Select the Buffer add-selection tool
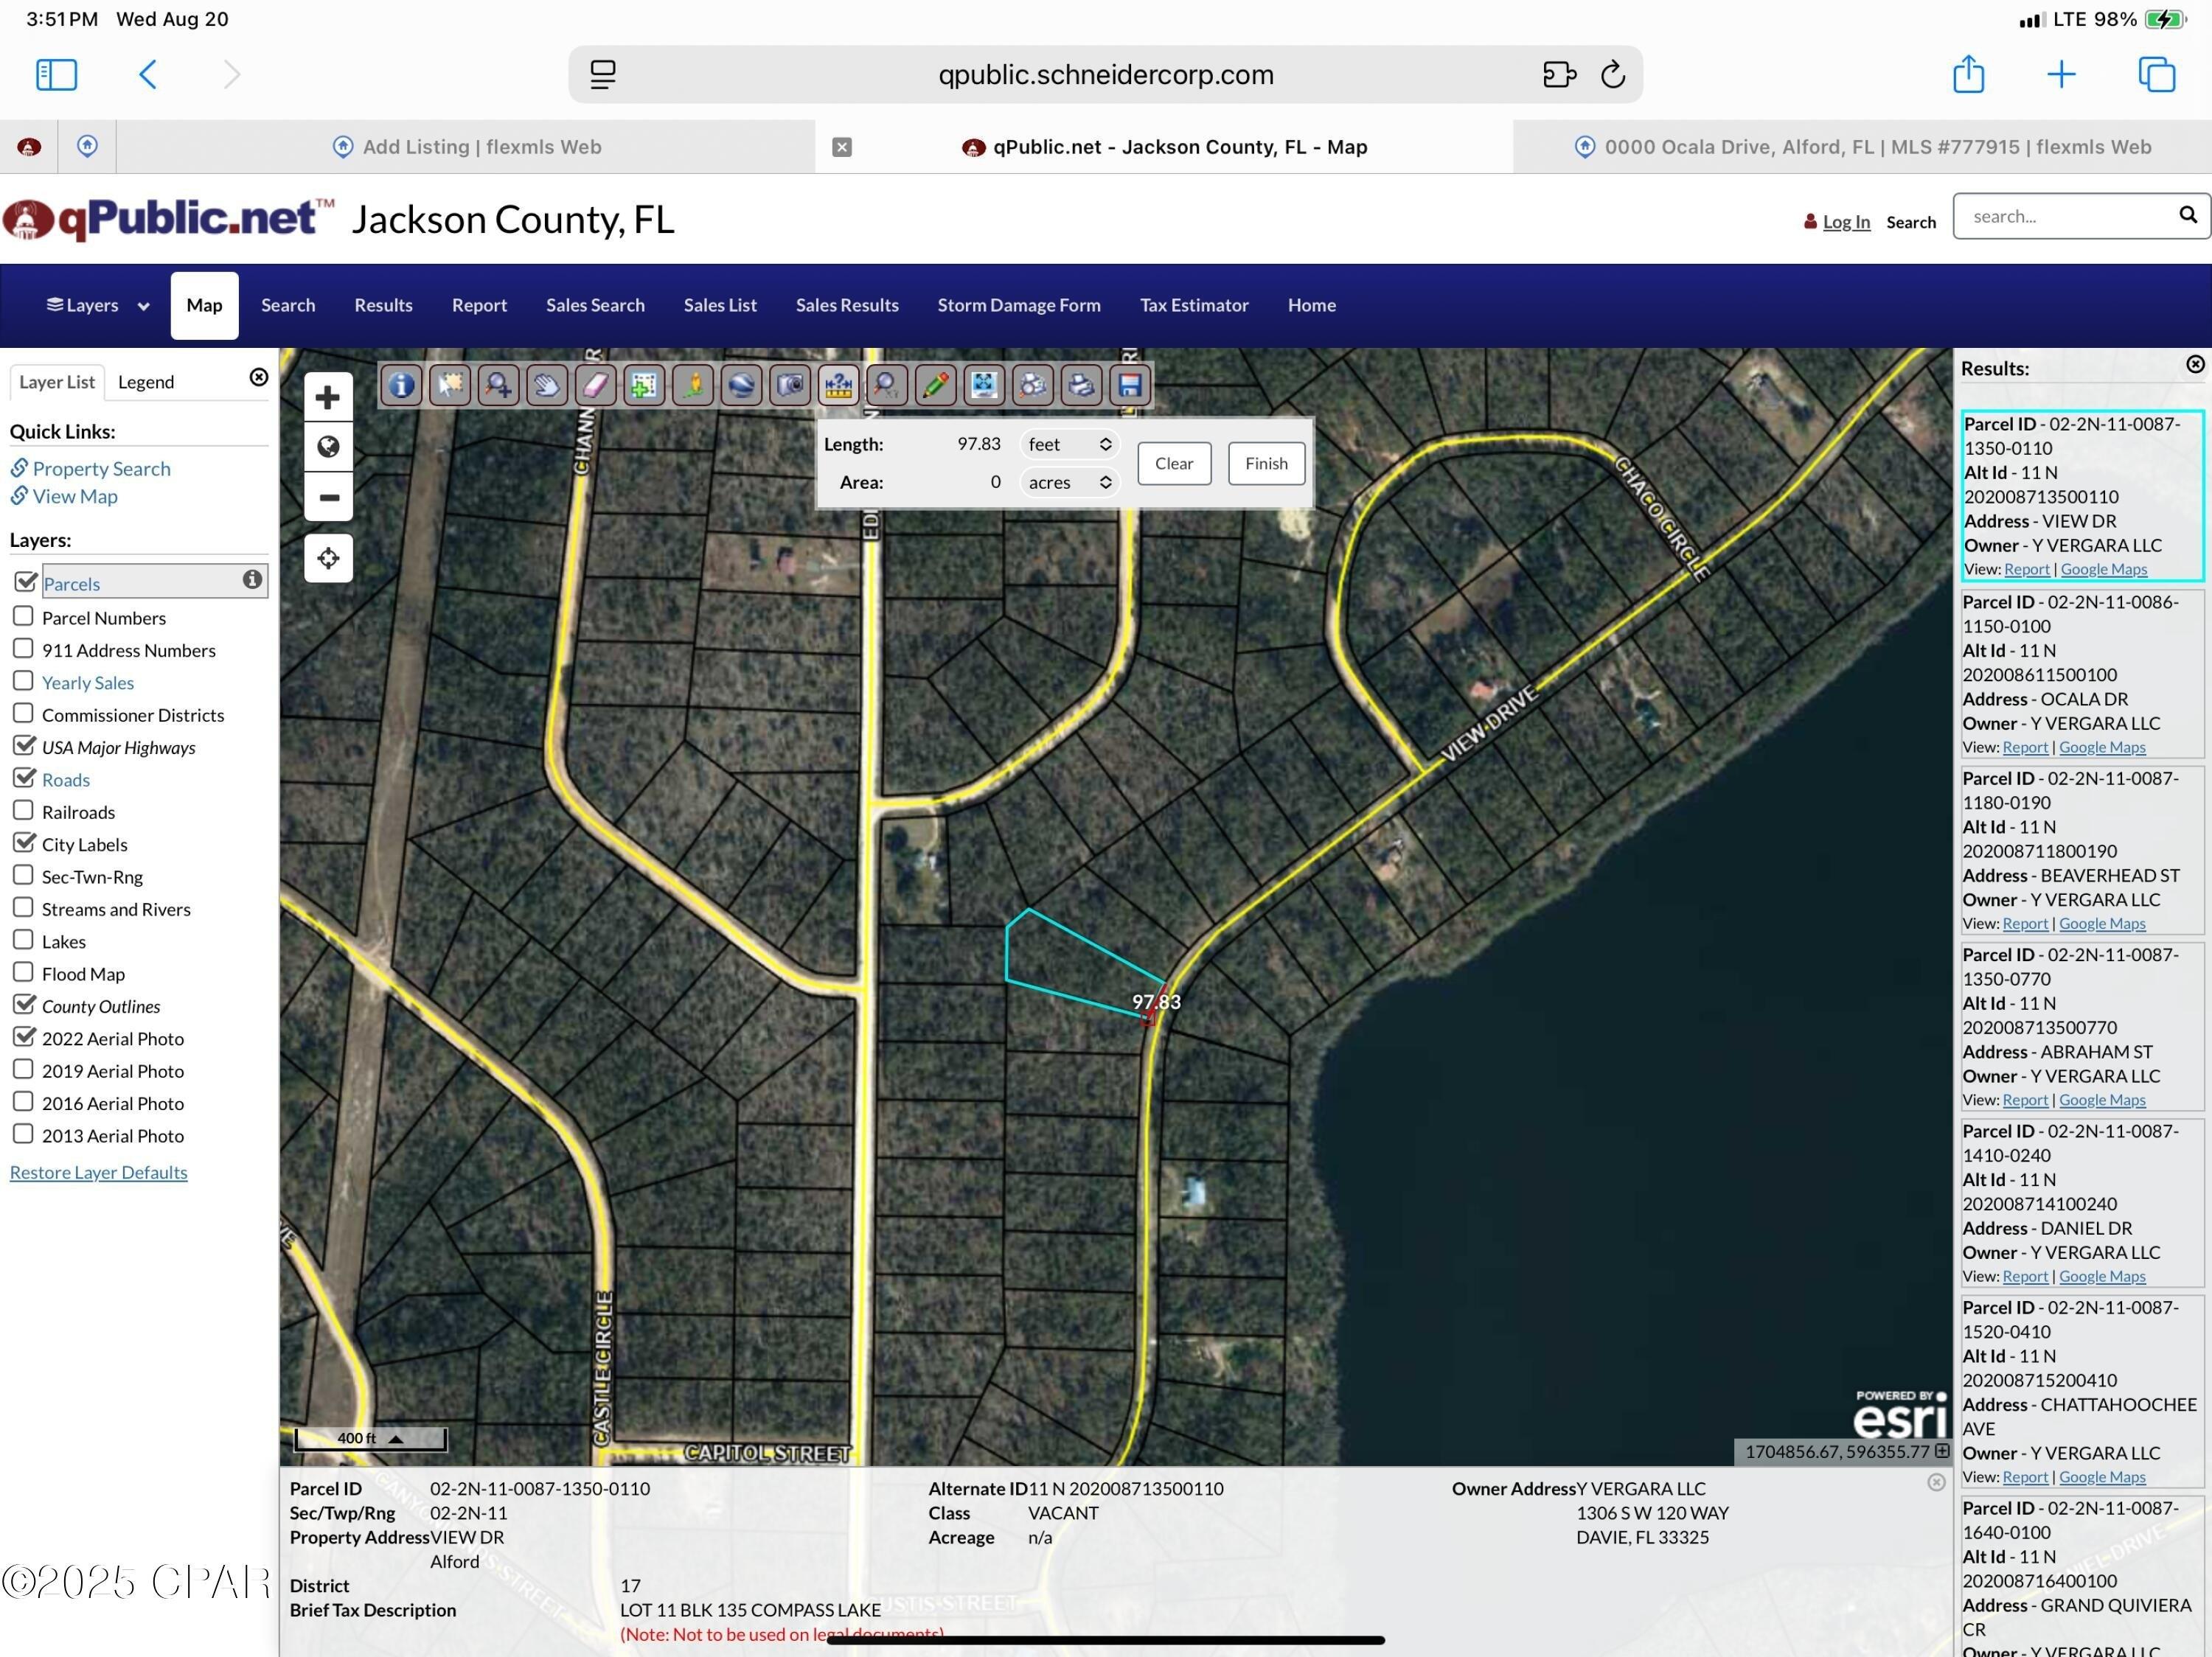 (644, 385)
